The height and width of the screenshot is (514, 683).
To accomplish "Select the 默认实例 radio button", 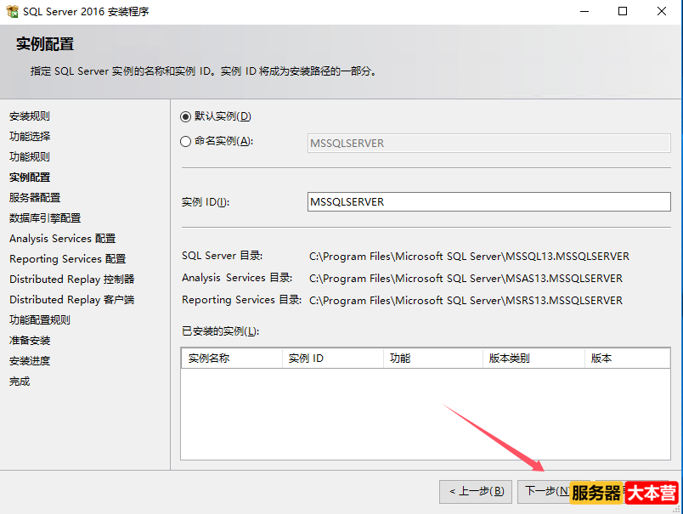I will [x=184, y=116].
